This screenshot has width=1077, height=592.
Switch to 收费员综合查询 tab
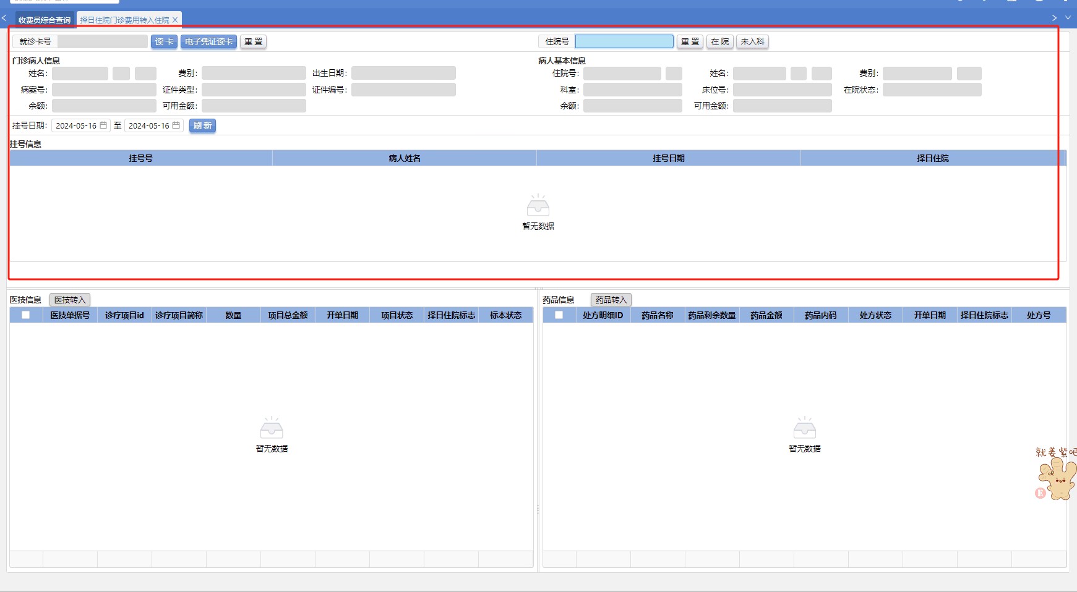[45, 20]
